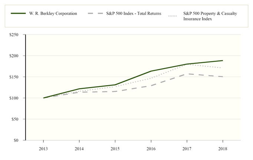Screen dimensions: 253x160
Task: Click the solid green legend line swatch
Action: coord(18,14)
